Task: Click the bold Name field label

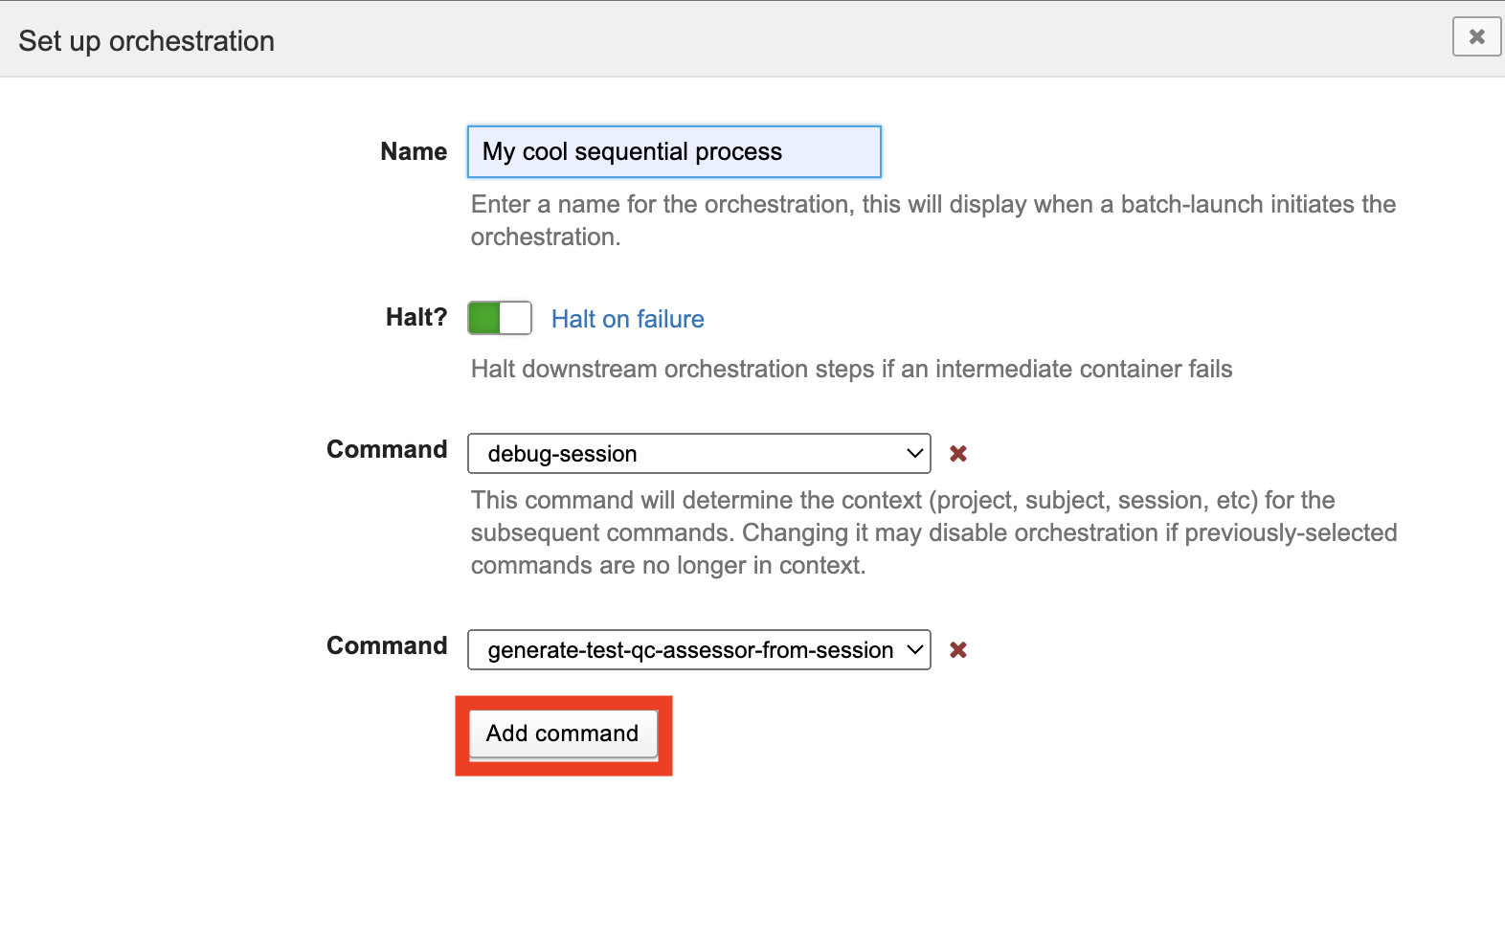Action: point(413,152)
